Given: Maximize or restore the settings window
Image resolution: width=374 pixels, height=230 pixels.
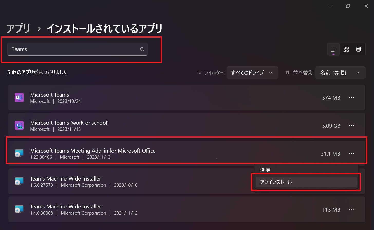Looking at the screenshot, I should click(348, 6).
